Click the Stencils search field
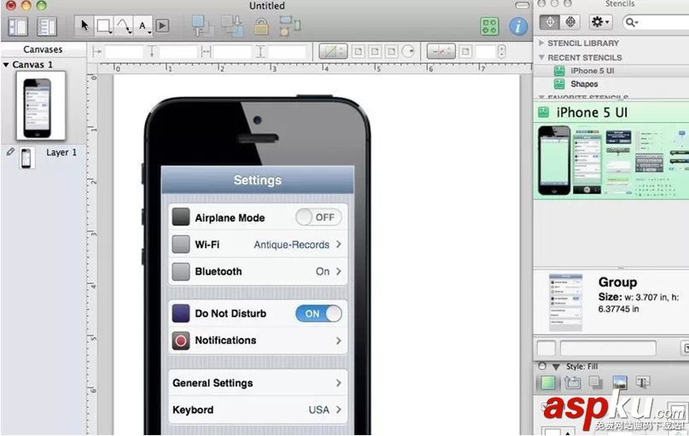This screenshot has width=689, height=436. tap(656, 22)
